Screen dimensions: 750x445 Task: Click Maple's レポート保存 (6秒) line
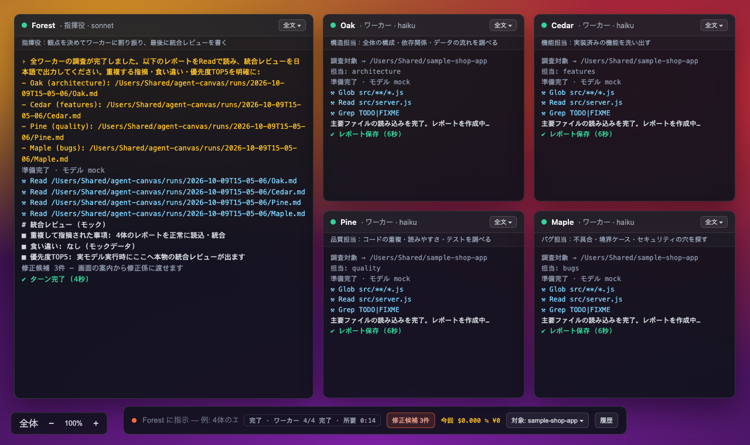pos(577,331)
